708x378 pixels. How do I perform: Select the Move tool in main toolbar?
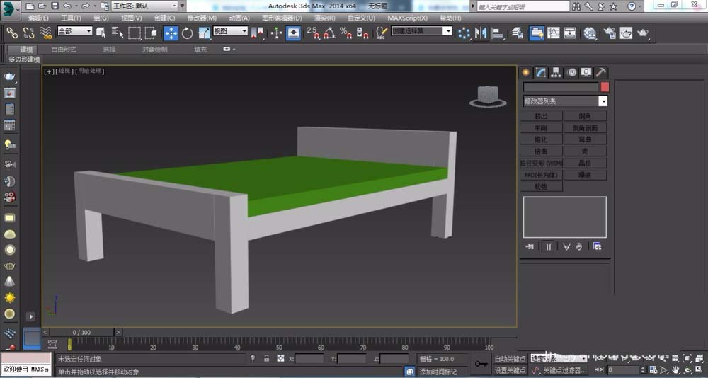pyautogui.click(x=171, y=33)
